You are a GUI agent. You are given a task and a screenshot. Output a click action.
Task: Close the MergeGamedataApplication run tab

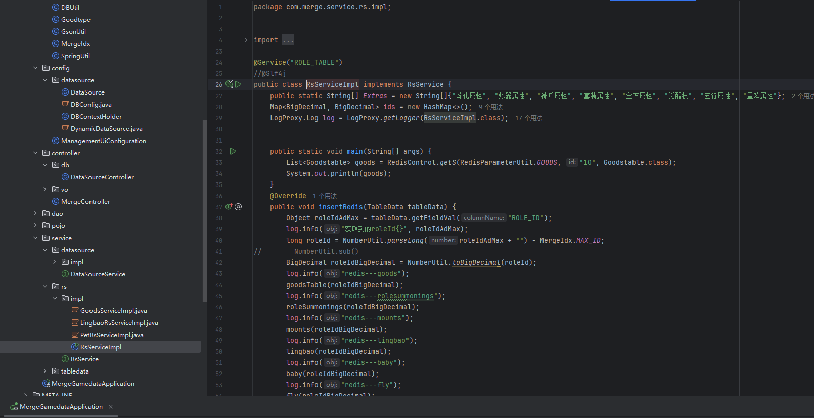click(111, 407)
